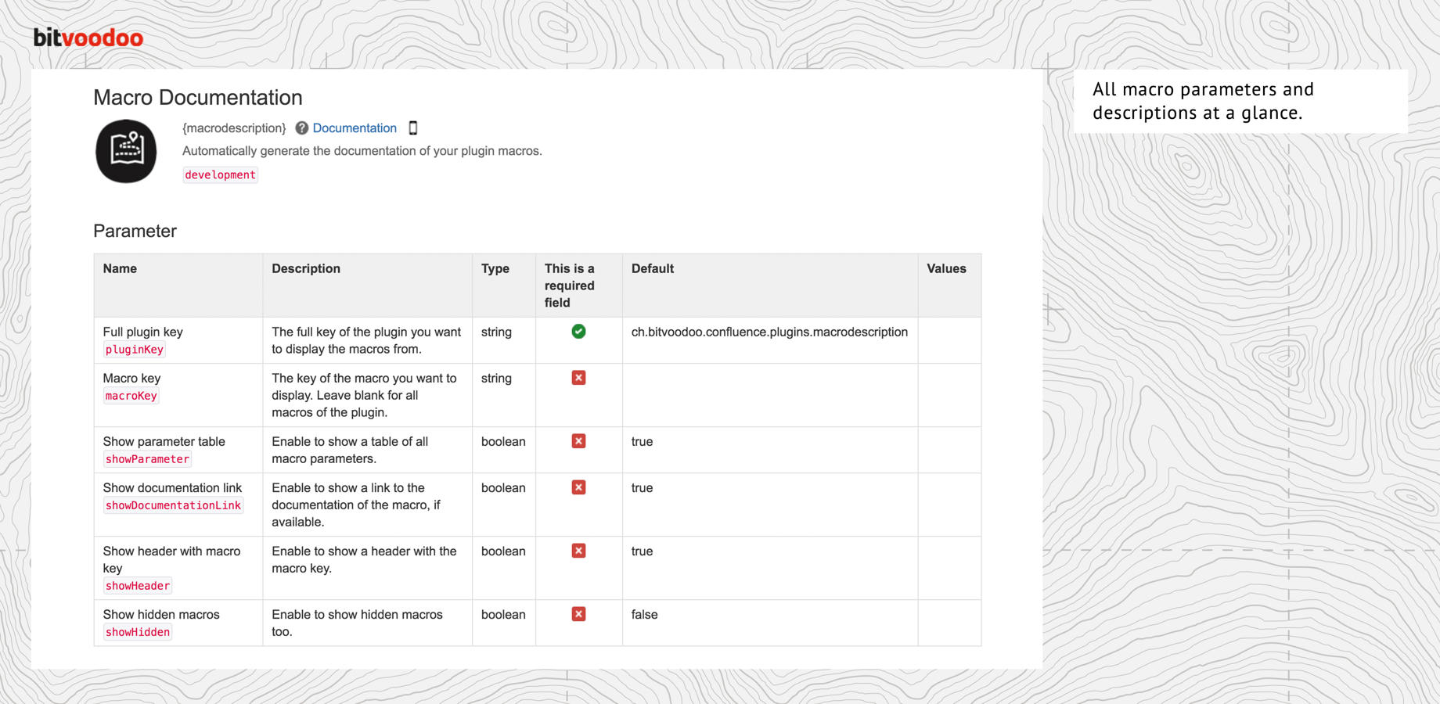The height and width of the screenshot is (704, 1440).
Task: Click red X in showDocumentationLink row
Action: point(578,487)
